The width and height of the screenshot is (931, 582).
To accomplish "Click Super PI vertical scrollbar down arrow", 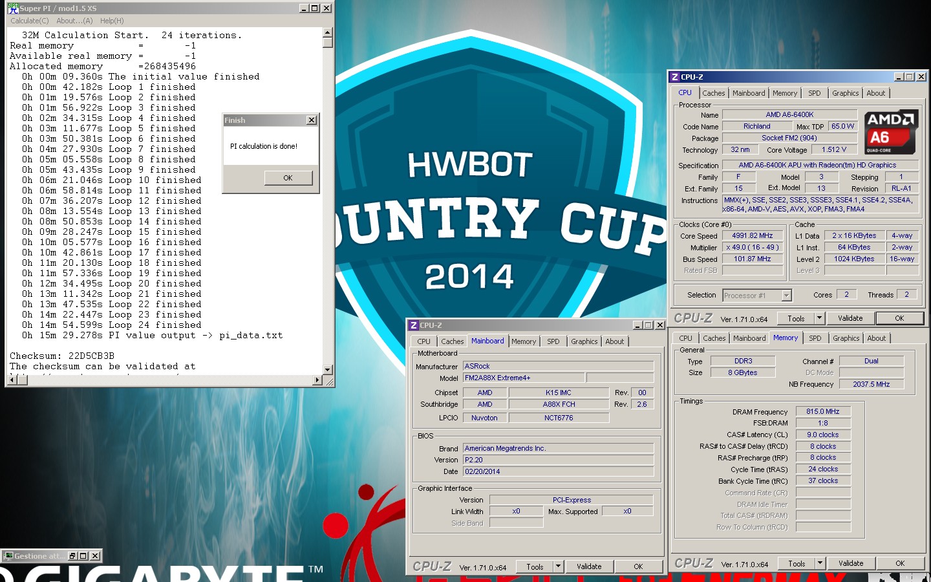I will click(x=327, y=370).
